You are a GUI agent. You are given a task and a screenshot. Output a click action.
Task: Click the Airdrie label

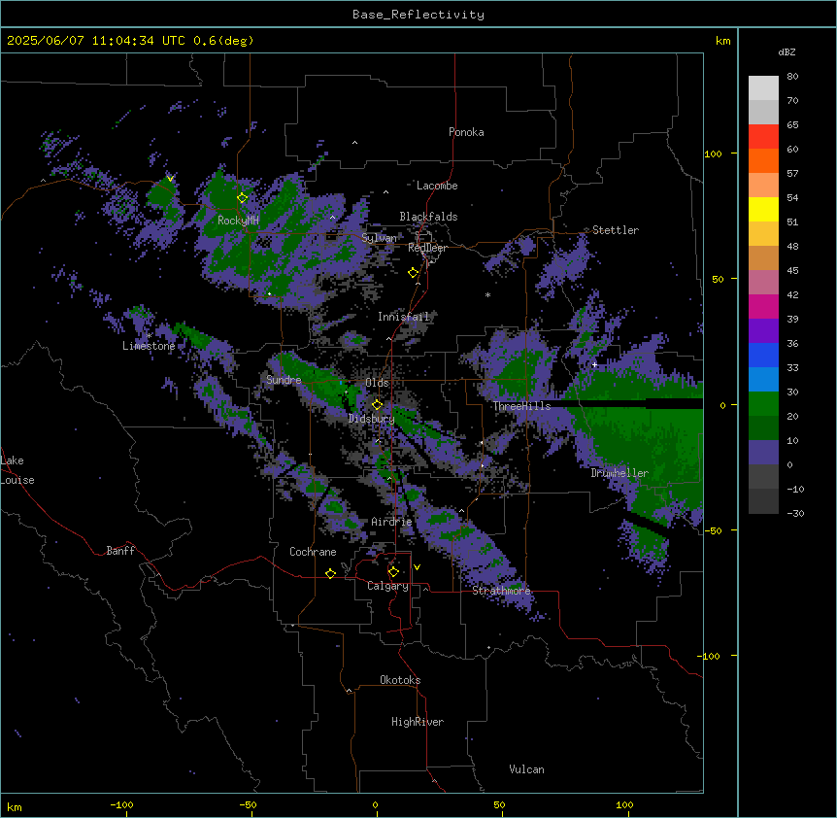click(392, 522)
